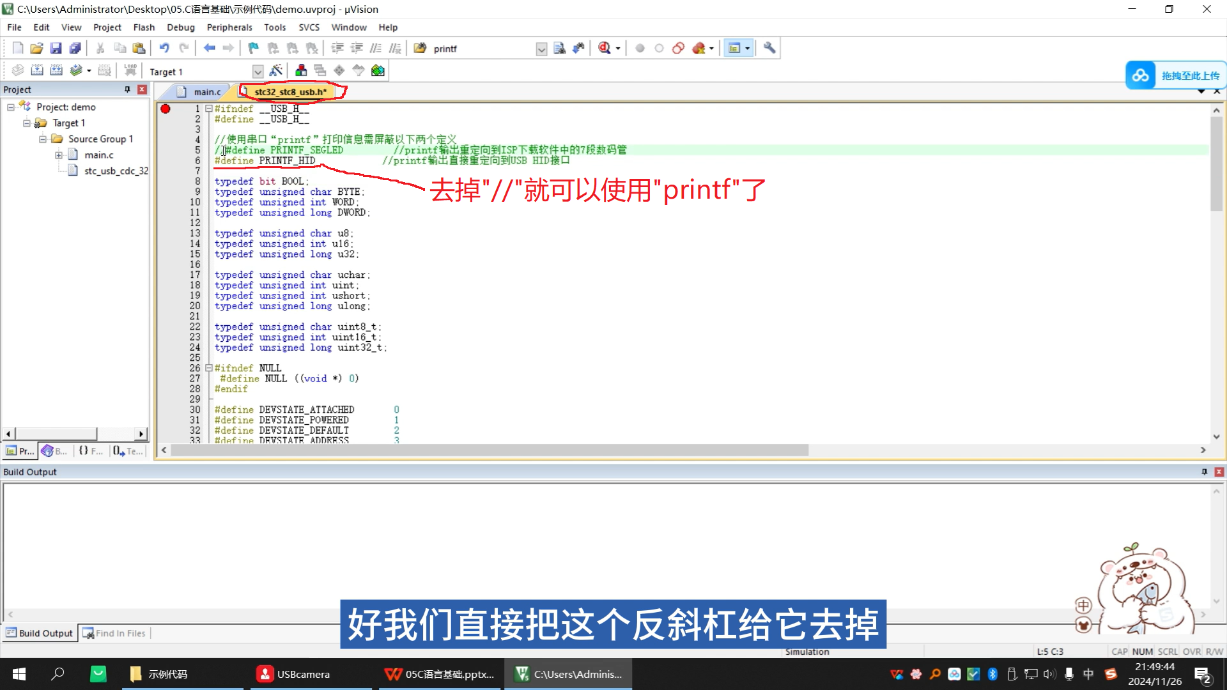This screenshot has height=690, width=1227.
Task: Click the Configuration wrench icon
Action: pos(769,48)
